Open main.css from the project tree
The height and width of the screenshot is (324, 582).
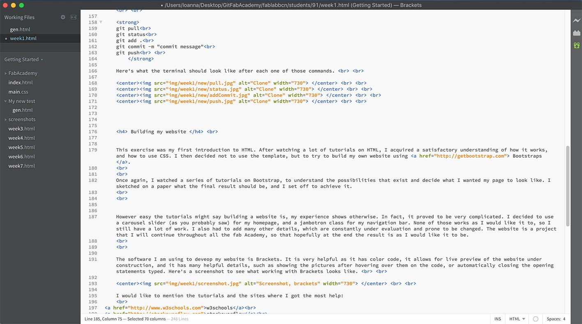[x=18, y=92]
